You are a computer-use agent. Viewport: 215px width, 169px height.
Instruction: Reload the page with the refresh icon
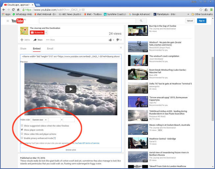click(x=13, y=10)
